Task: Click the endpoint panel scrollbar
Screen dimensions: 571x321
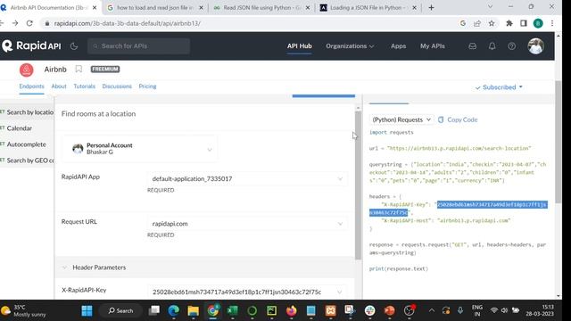Action: pos(358,185)
